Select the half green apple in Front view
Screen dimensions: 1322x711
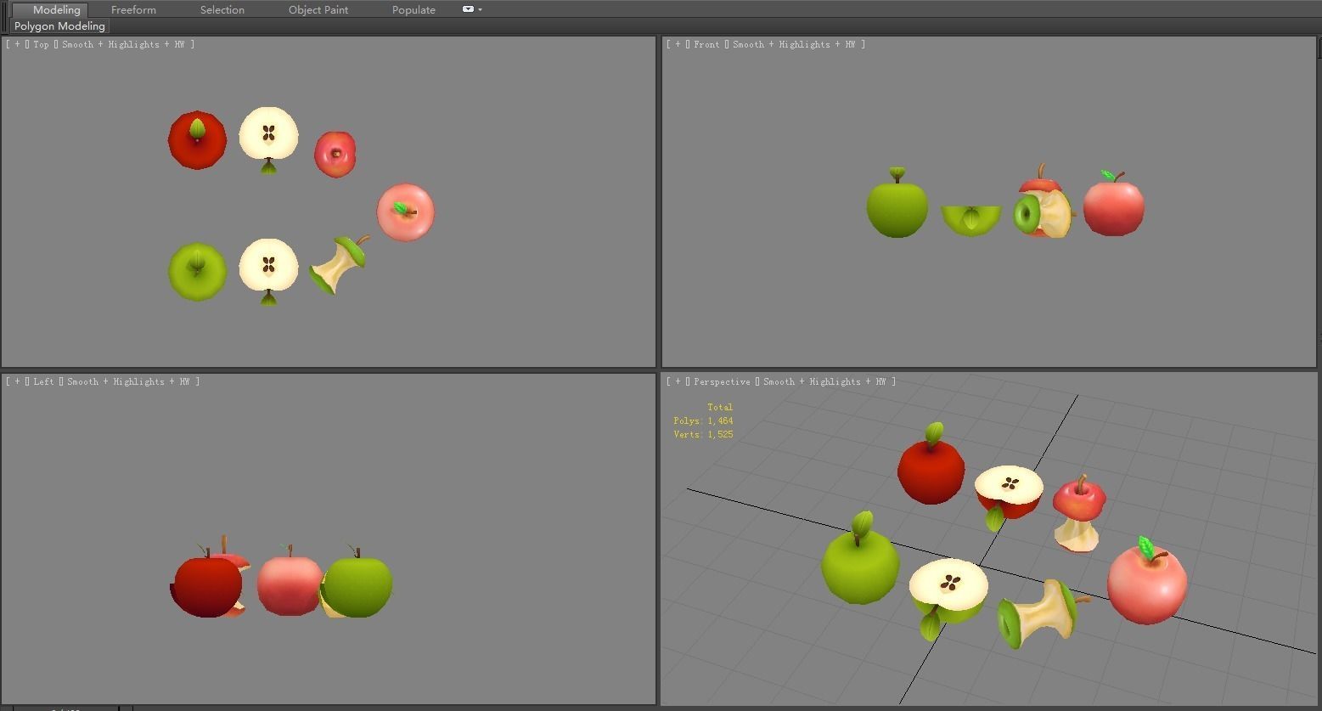(971, 220)
